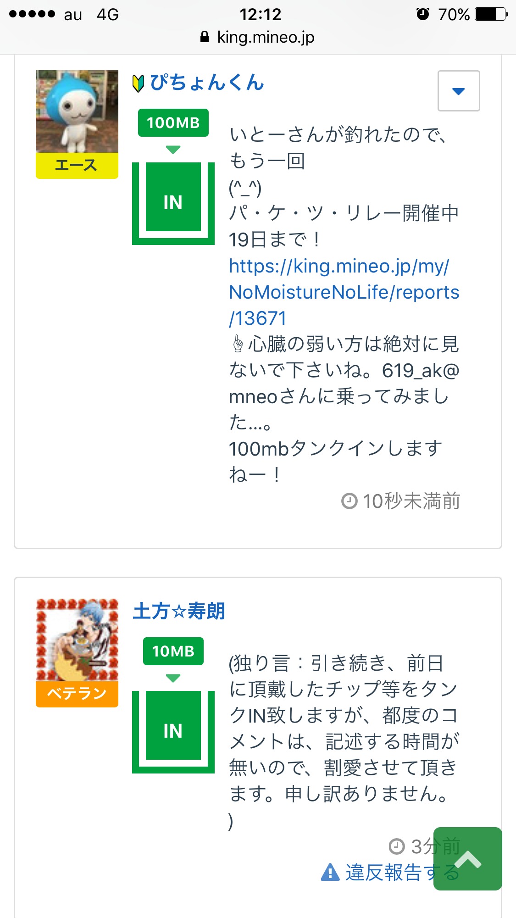Tap the yellow エース rank badge
Screen dimensions: 516x918
77,166
